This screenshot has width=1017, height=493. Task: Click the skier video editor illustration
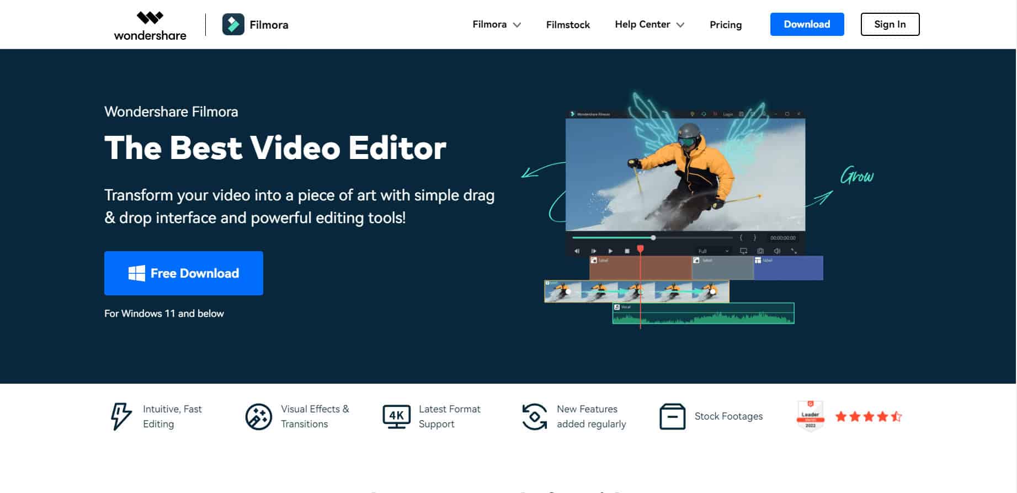[x=684, y=210]
